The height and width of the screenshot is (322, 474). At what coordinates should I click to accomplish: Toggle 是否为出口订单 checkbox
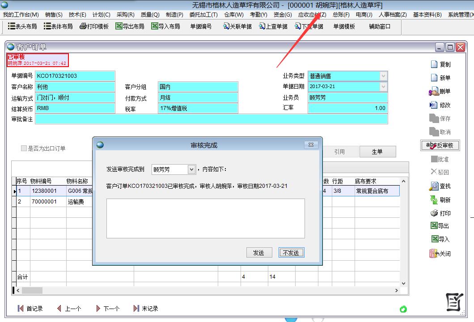(24, 148)
